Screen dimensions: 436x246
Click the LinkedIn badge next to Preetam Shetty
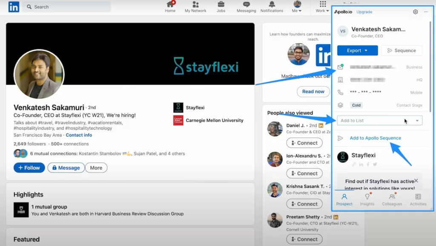[x=336, y=217]
